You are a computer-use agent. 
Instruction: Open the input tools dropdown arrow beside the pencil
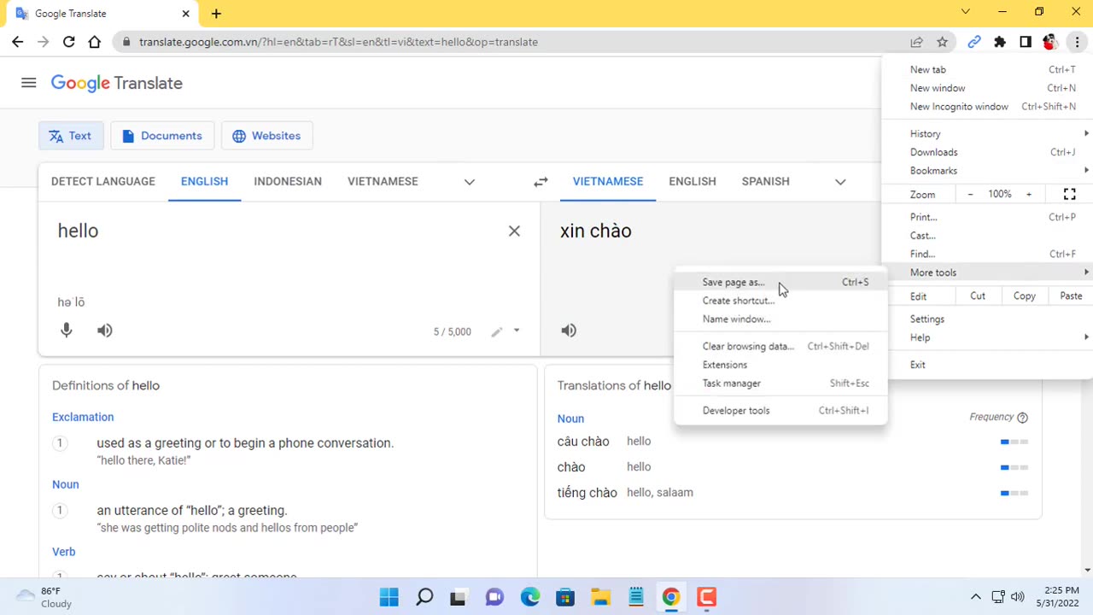tap(517, 331)
